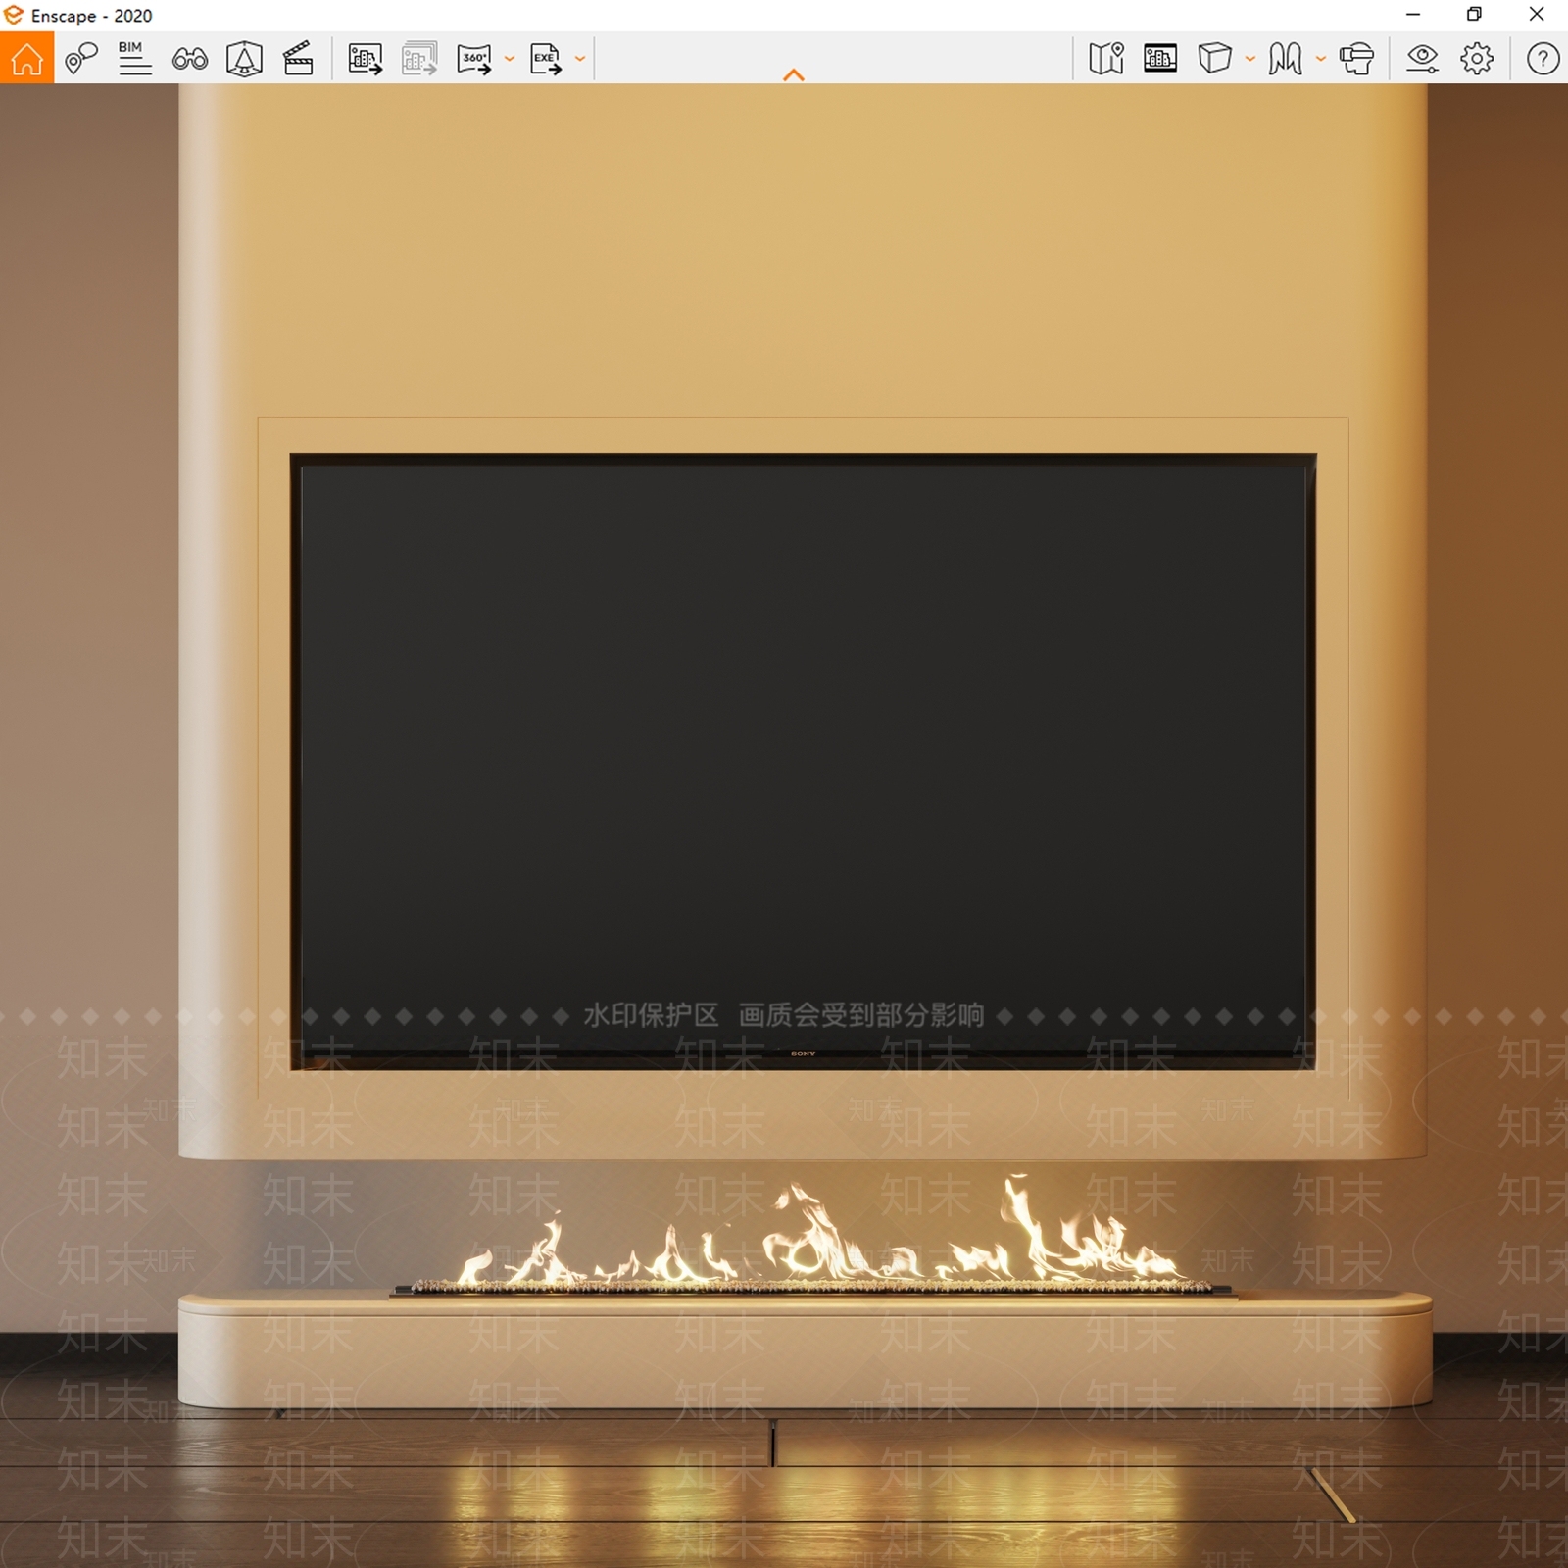The height and width of the screenshot is (1568, 1568).
Task: Restore down the Enscape window
Action: point(1474,15)
